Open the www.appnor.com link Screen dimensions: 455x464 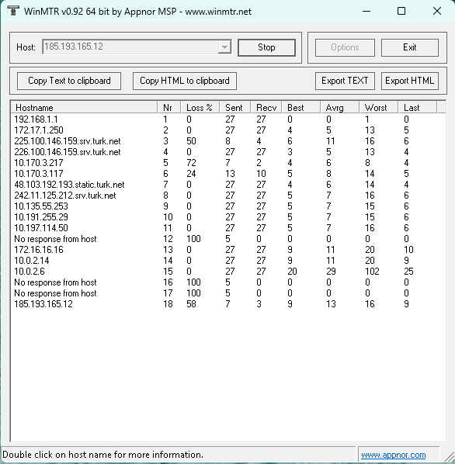[x=393, y=455]
